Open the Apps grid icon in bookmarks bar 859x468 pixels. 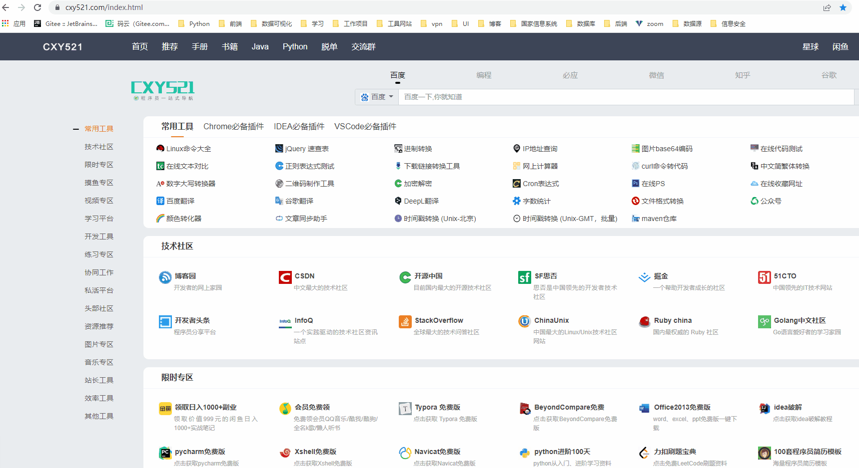(5, 23)
